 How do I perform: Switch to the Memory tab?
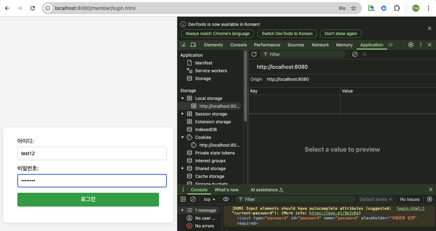point(344,45)
